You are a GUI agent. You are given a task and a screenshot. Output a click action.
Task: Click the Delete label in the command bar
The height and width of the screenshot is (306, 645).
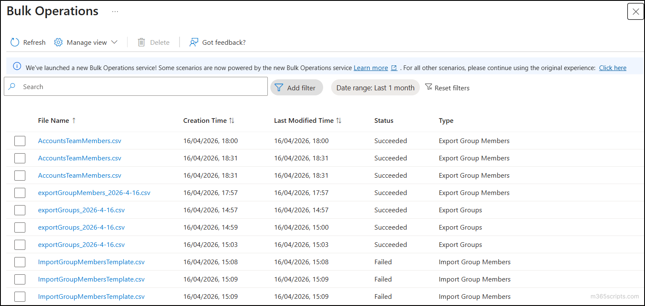(x=160, y=43)
